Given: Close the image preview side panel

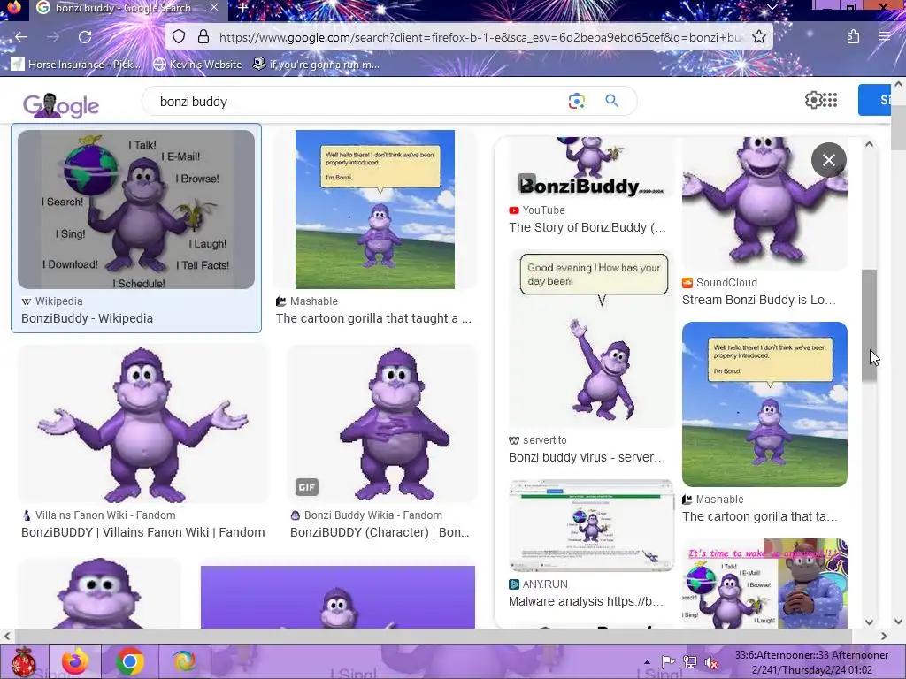Looking at the screenshot, I should [828, 160].
